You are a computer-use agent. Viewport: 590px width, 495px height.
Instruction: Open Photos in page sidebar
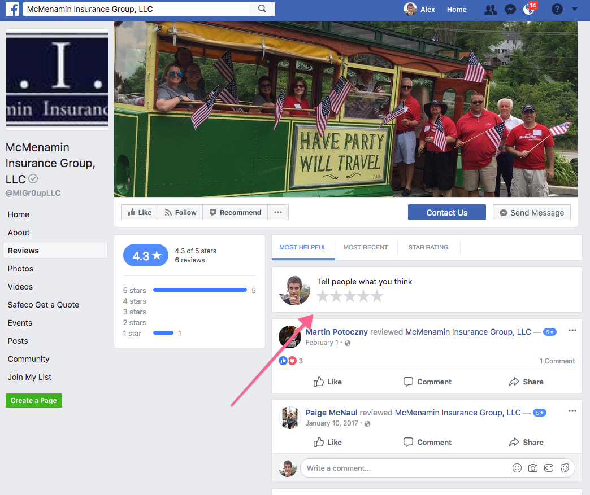tap(20, 269)
